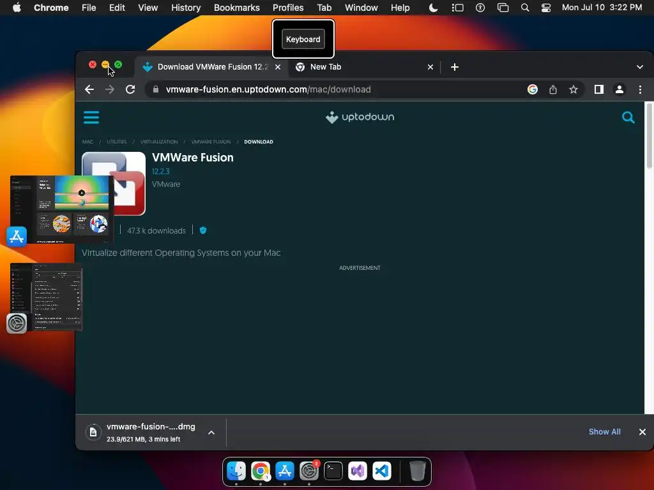Open the Chrome menu in menu bar
Image resolution: width=654 pixels, height=490 pixels.
tap(51, 8)
